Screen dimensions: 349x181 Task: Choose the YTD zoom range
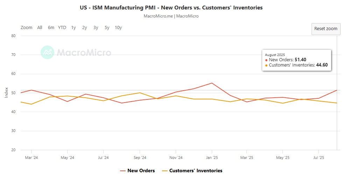tap(62, 28)
